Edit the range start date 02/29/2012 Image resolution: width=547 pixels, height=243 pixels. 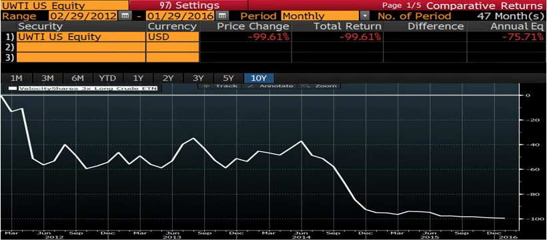[83, 16]
